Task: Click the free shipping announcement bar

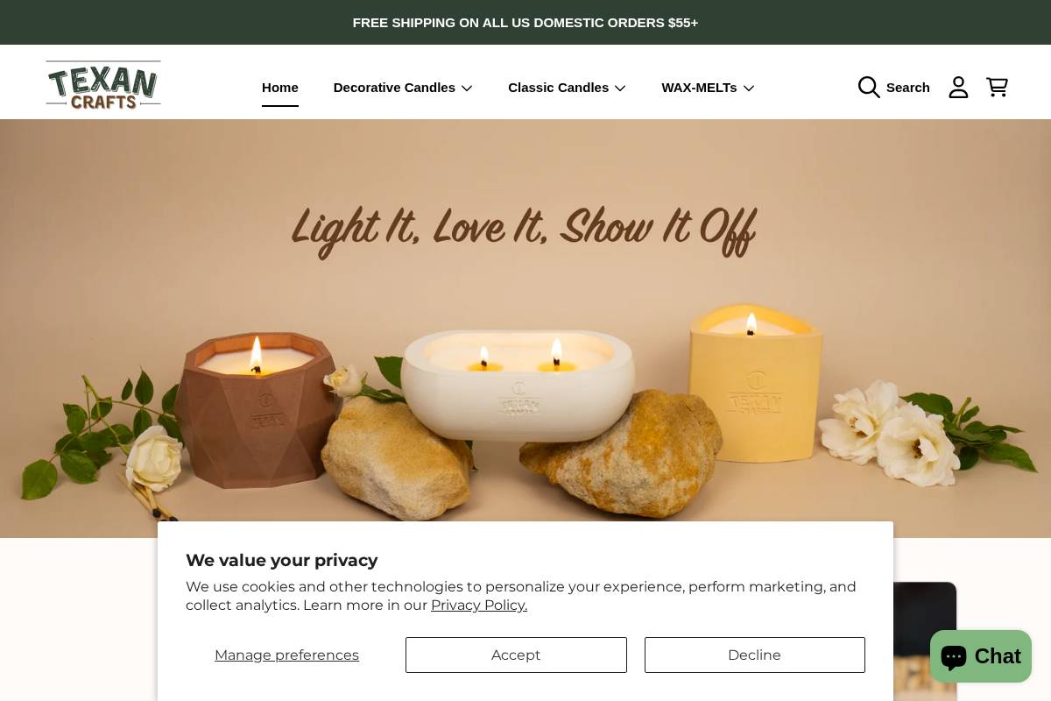Action: click(x=525, y=22)
